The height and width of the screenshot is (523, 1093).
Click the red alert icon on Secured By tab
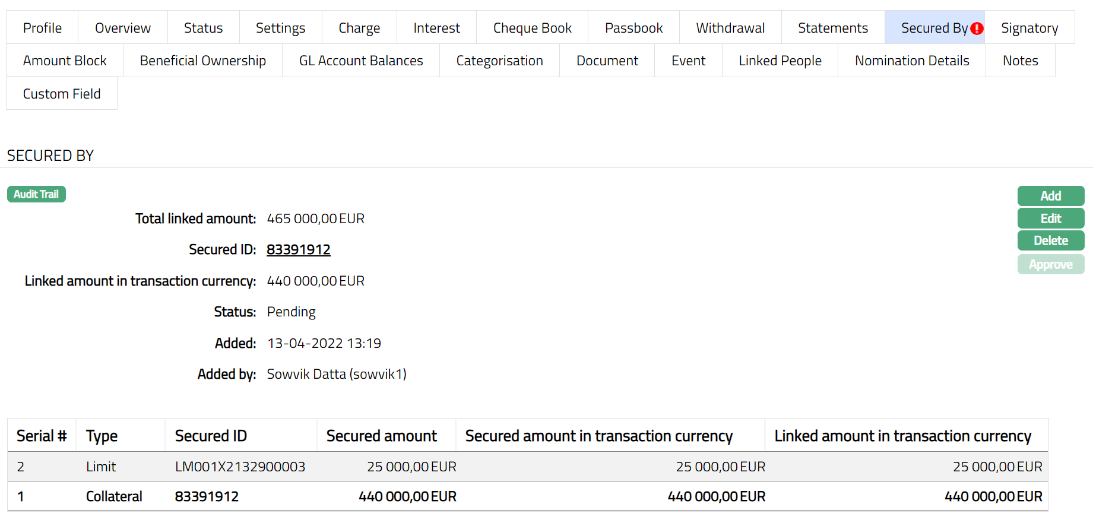click(977, 28)
